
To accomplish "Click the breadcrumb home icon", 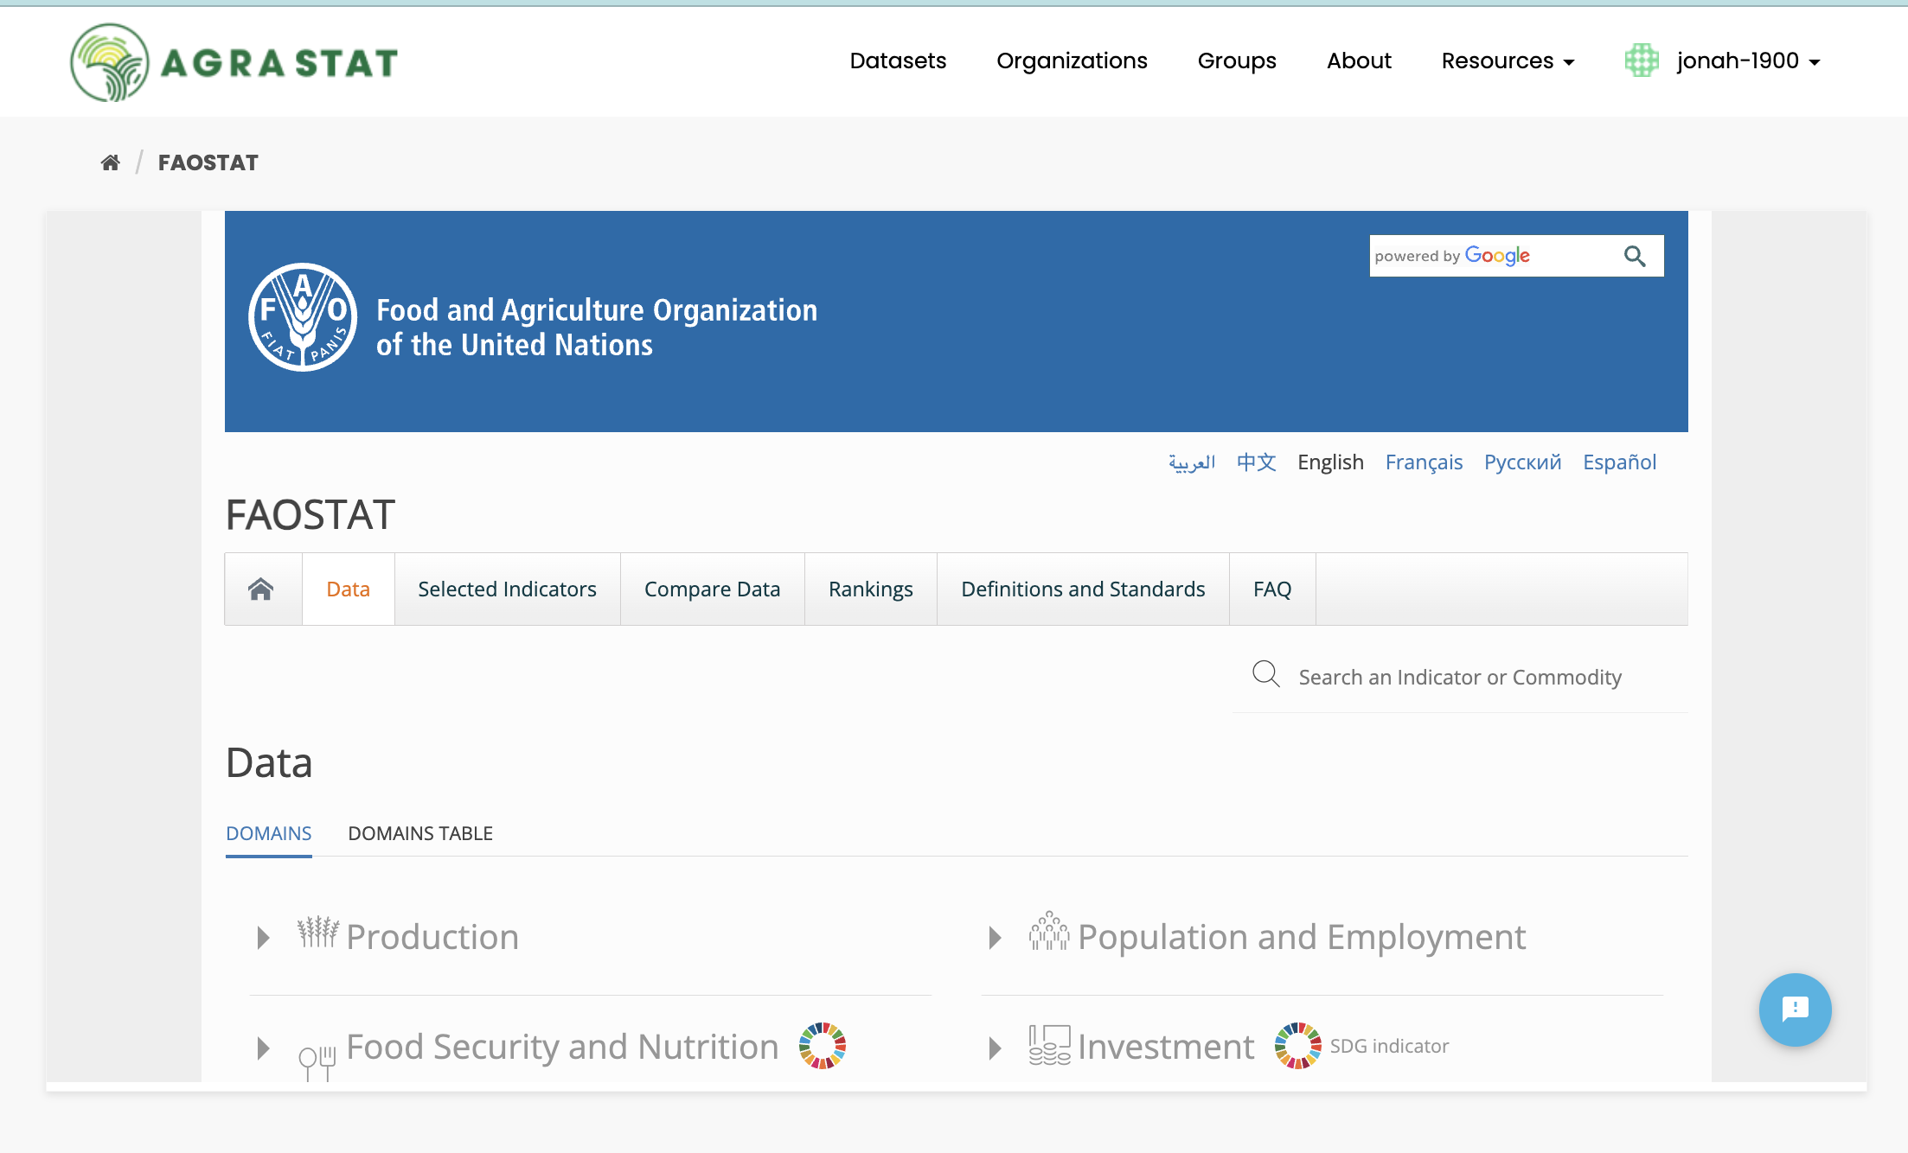I will point(110,162).
